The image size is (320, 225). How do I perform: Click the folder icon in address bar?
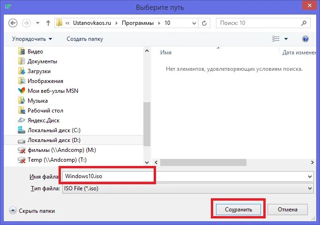pyautogui.click(x=59, y=23)
